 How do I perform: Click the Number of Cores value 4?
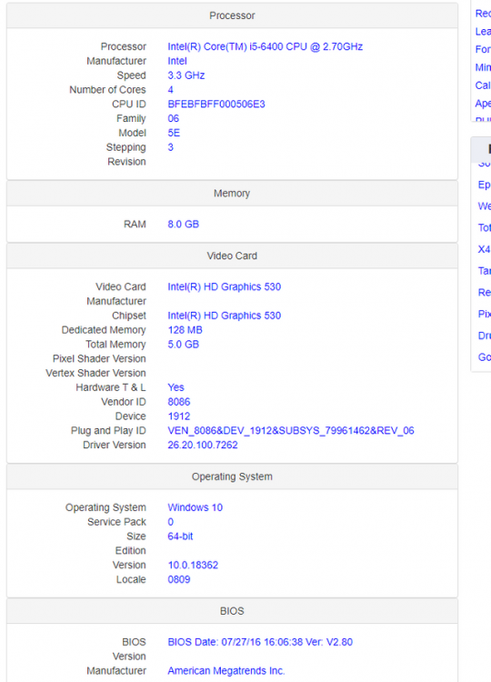pos(170,90)
